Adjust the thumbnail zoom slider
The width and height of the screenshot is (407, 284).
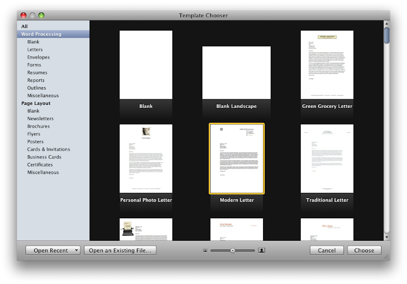point(232,250)
